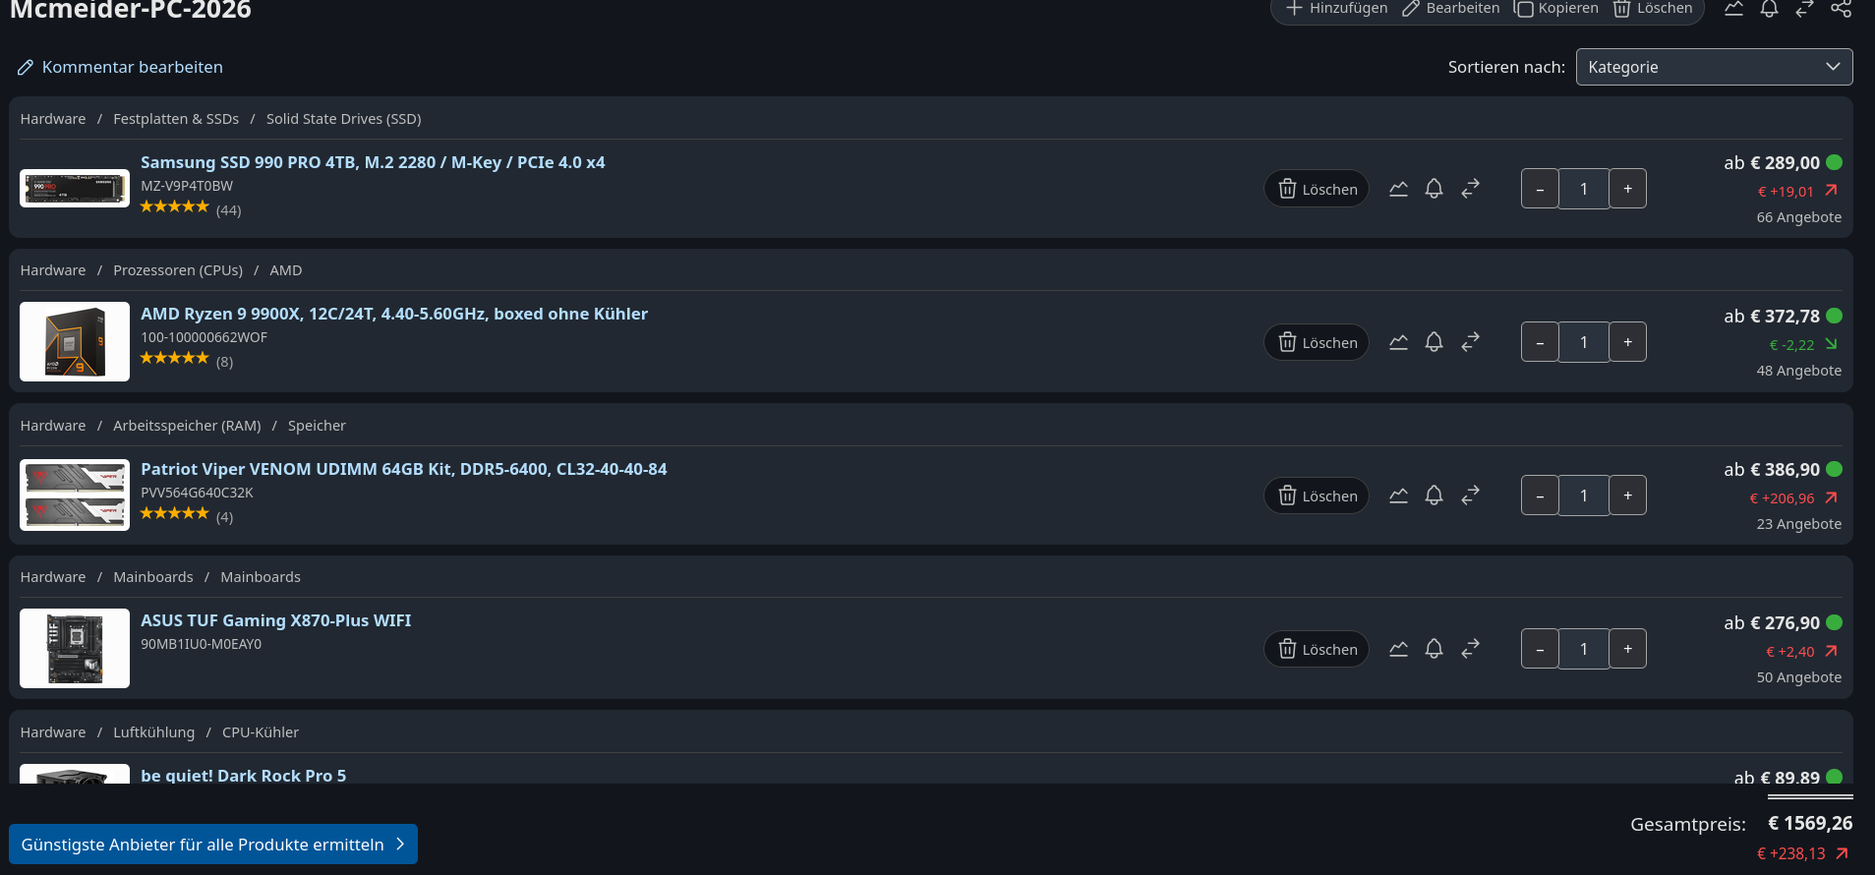The height and width of the screenshot is (875, 1875).
Task: Open wishlist price chart icon in top toolbar
Action: (x=1733, y=8)
